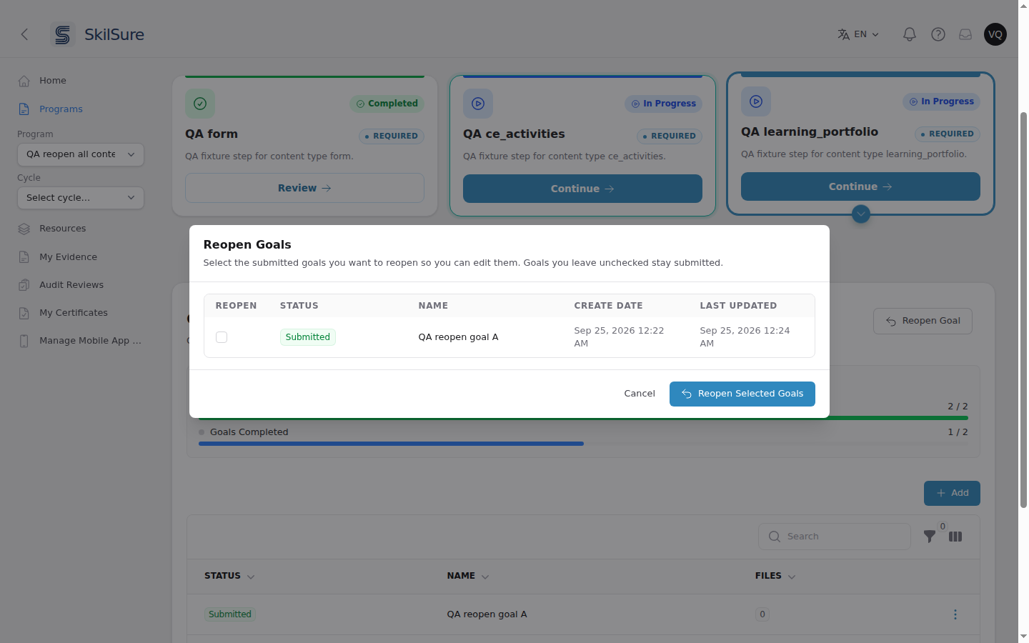
Task: Click Continue on QA ce_activities card
Action: (582, 189)
